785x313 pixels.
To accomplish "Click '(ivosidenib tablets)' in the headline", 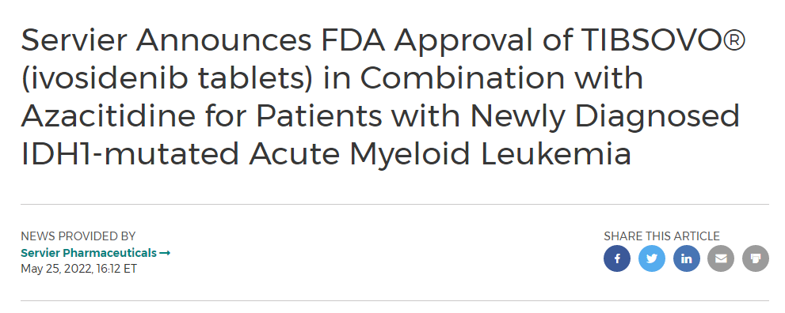I will (x=166, y=78).
